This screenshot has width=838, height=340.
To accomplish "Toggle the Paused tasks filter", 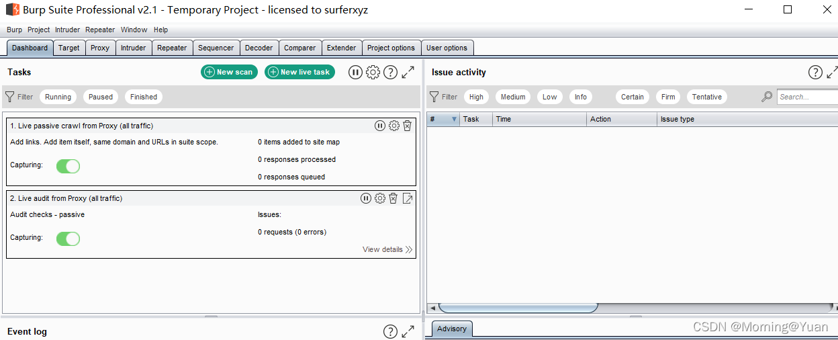I will click(101, 97).
